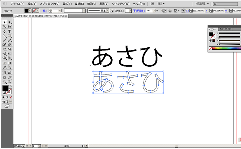
Task: Click the change screen mode button
Action: [x=7, y=106]
